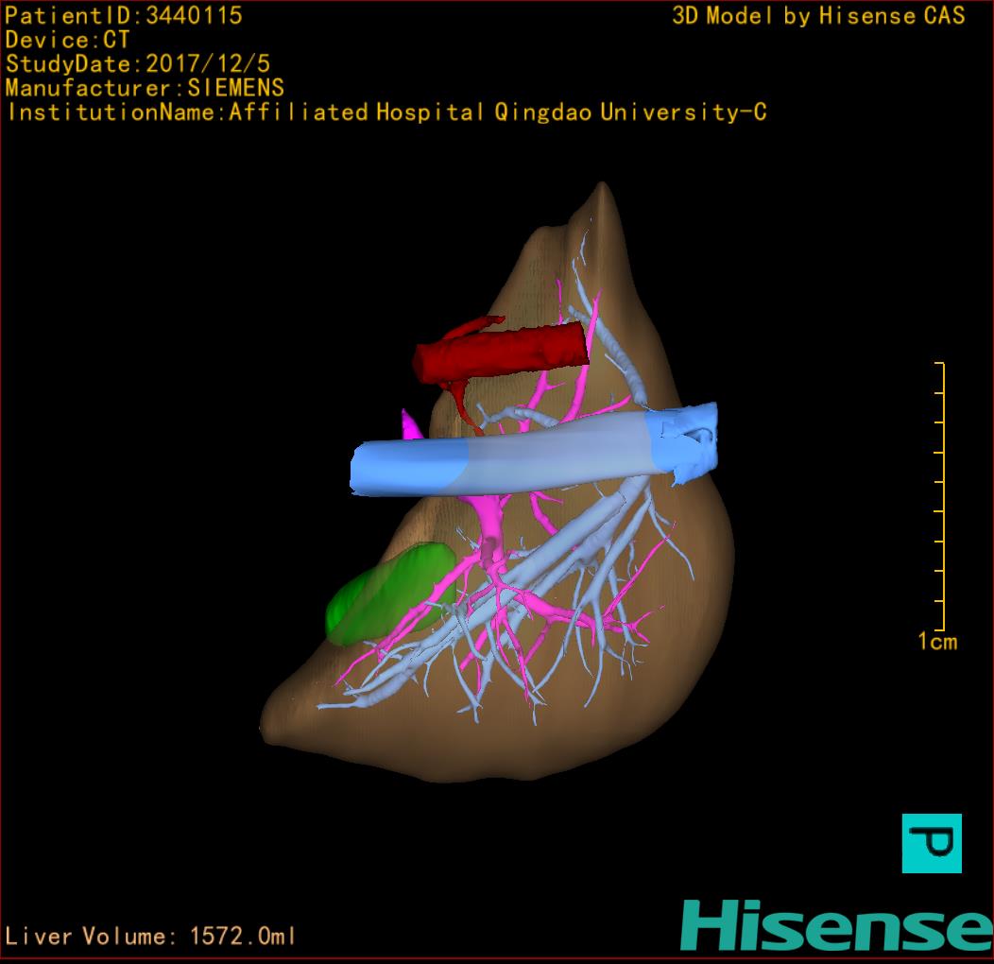
Task: Click the 1cm scale label
Action: [x=936, y=643]
